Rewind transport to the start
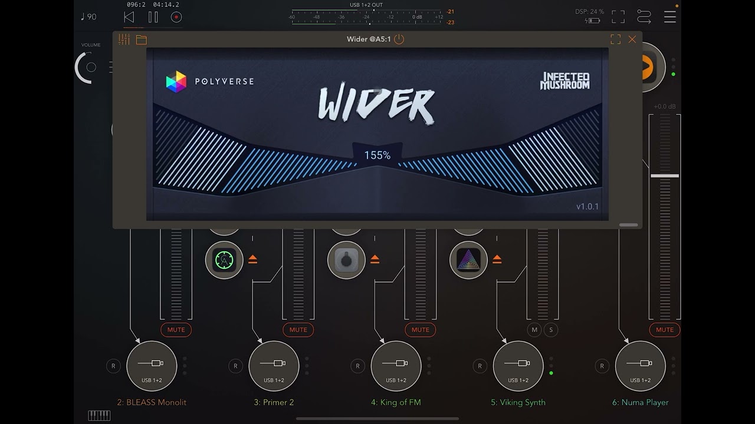Image resolution: width=755 pixels, height=424 pixels. click(x=129, y=17)
